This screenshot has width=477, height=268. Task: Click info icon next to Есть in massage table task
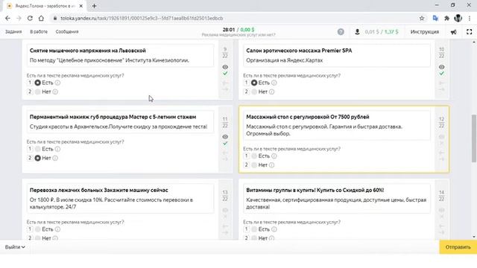pos(274,156)
